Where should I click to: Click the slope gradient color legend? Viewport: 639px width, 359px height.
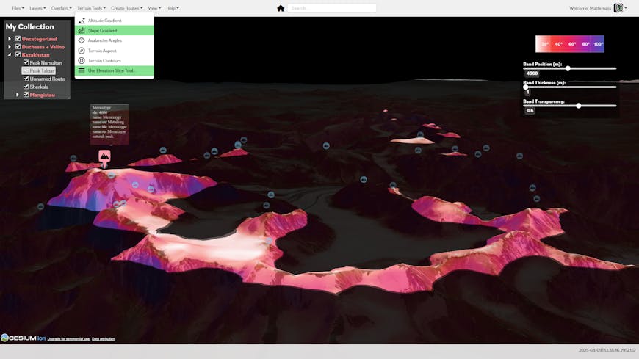click(570, 44)
